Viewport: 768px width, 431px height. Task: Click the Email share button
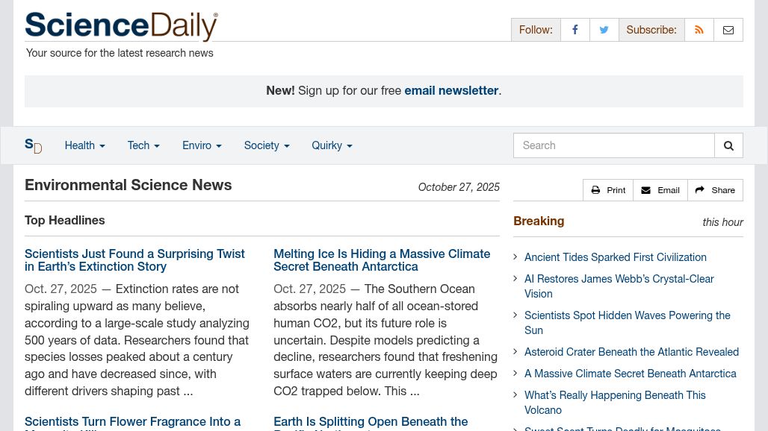[x=660, y=190]
